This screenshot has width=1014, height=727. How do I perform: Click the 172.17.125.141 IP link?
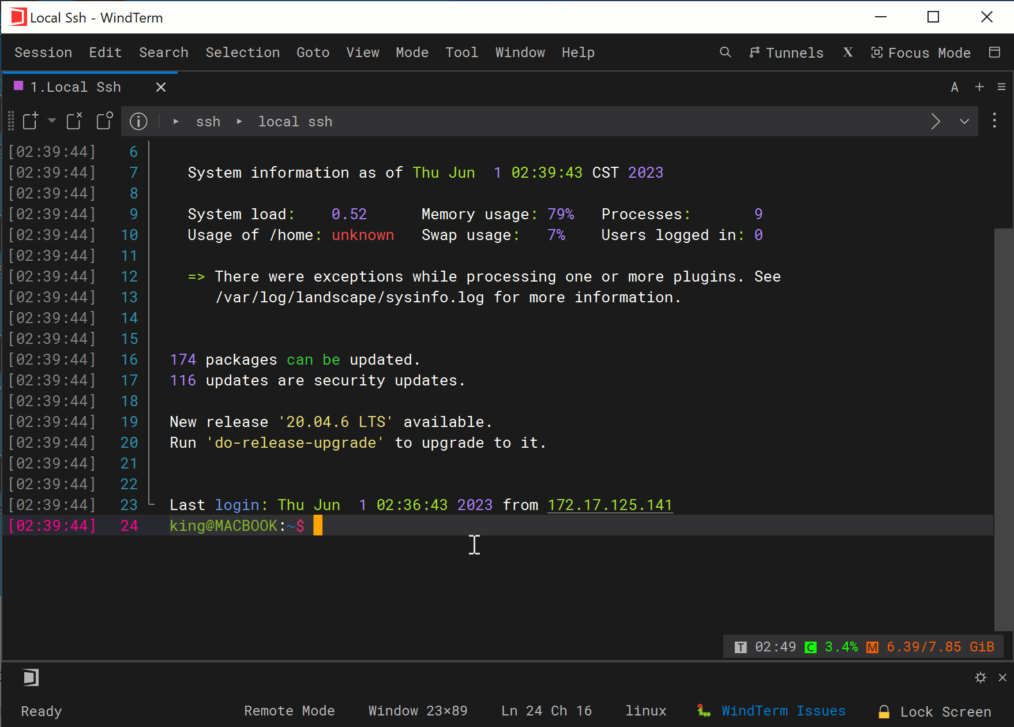(610, 505)
